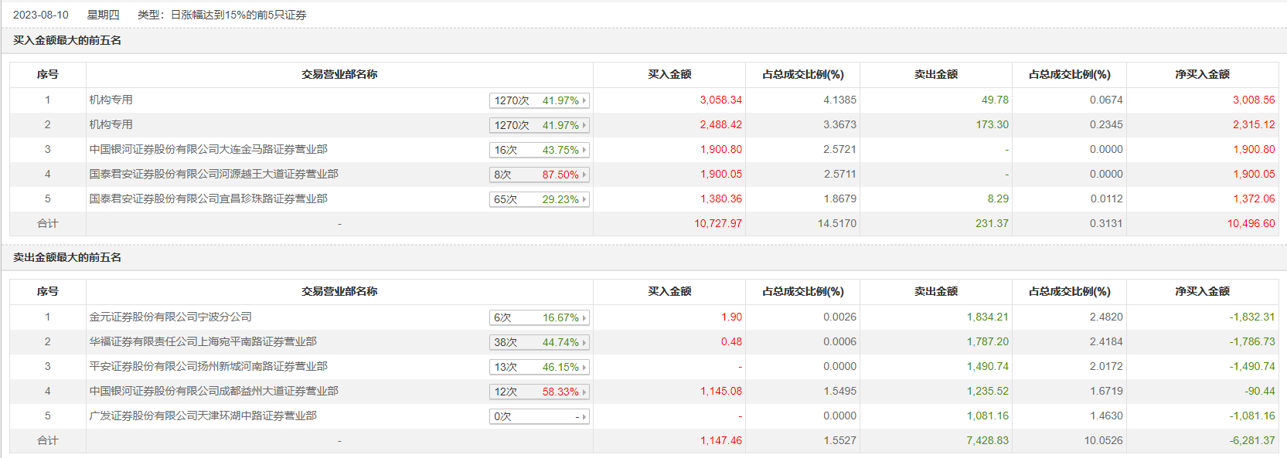This screenshot has width=1287, height=458.
Task: Open 国泰君安证券河源越王大道证券营业部 link
Action: point(213,174)
